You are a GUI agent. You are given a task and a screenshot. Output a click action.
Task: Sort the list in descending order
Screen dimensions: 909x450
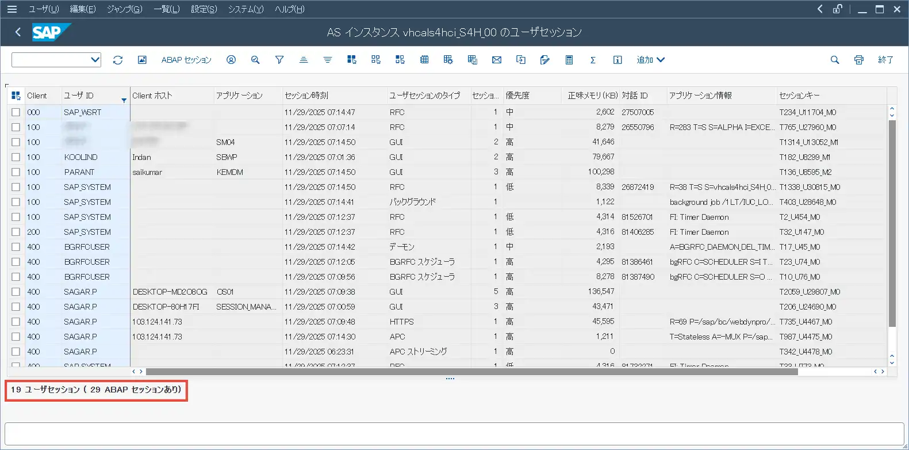(328, 60)
